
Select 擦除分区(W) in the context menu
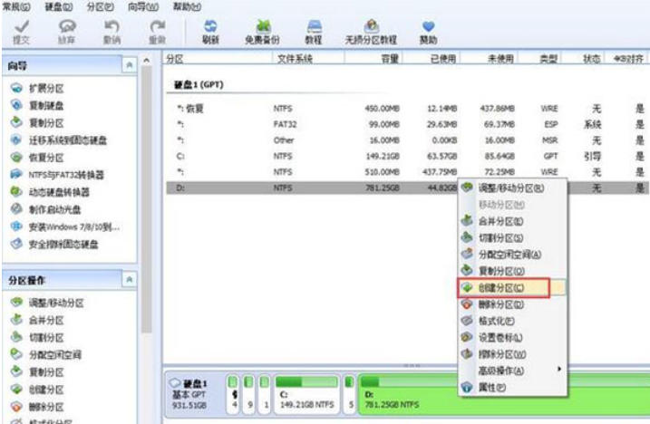(512, 354)
